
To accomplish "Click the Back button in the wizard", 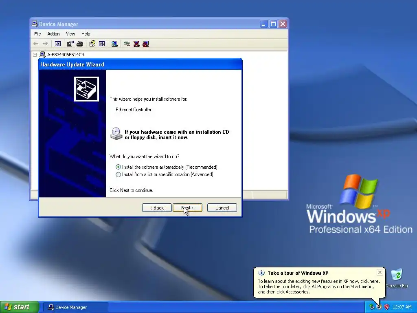I will (x=157, y=207).
